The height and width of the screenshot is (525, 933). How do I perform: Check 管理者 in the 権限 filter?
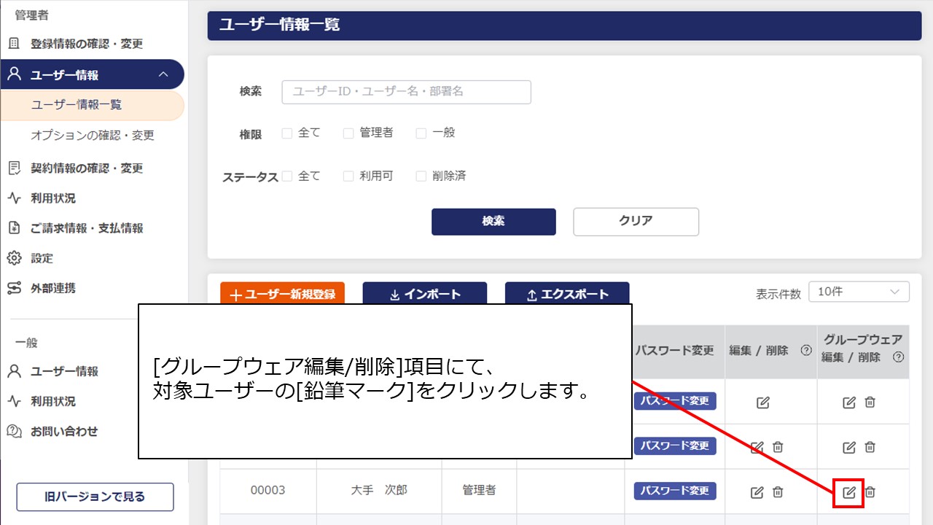[x=348, y=133]
